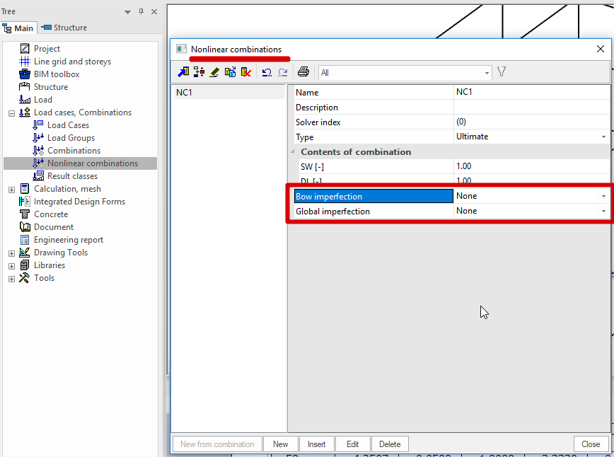This screenshot has height=457, width=614.
Task: Open Integrated Design Forms
Action: [79, 202]
